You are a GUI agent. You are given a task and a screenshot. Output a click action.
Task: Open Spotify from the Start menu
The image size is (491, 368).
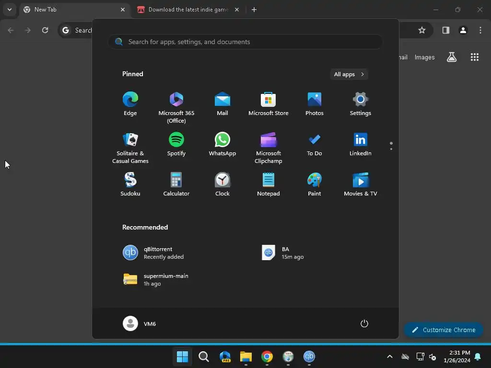pos(176,144)
